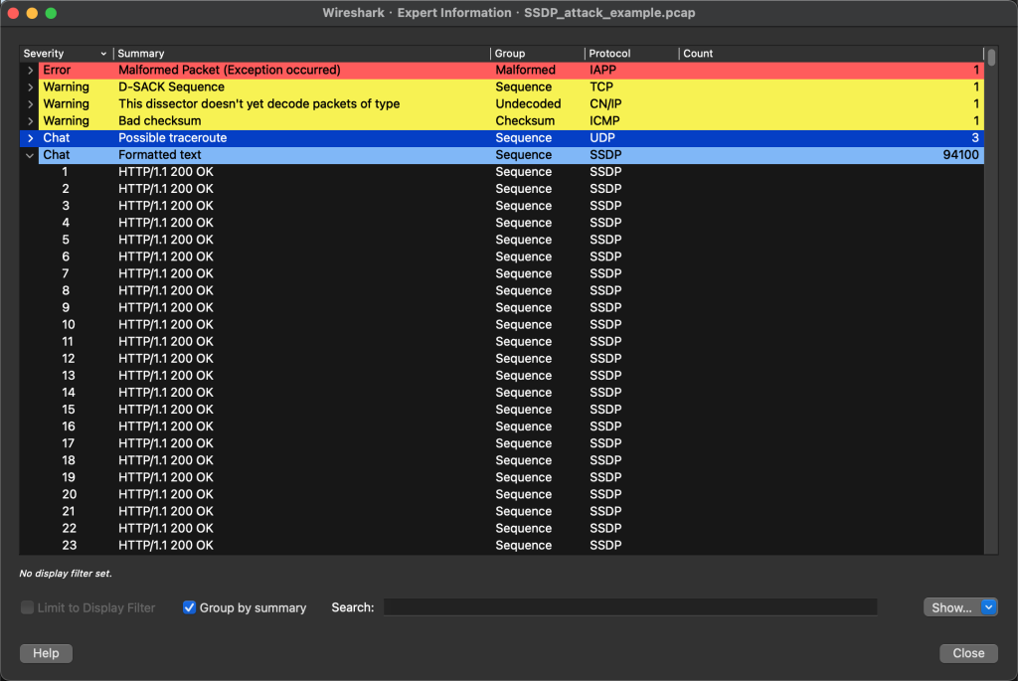This screenshot has height=681, width=1018.
Task: Expand the Error Malformed Packet row
Action: 30,71
